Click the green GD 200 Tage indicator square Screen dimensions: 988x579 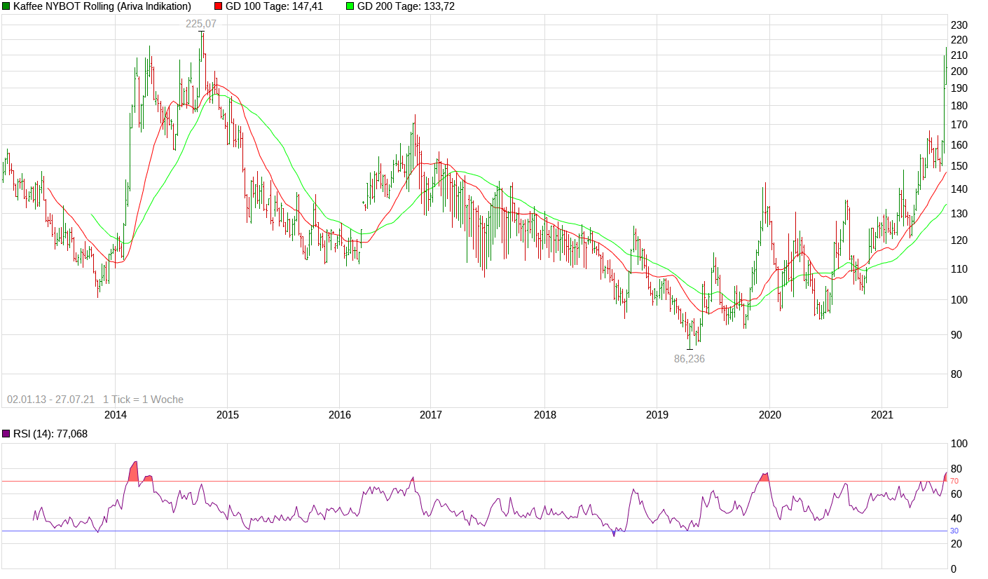tap(349, 7)
